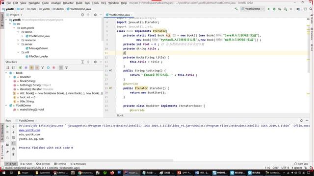Open Structure panel settings gear
The height and width of the screenshot is (176, 314).
[x=95, y=62]
